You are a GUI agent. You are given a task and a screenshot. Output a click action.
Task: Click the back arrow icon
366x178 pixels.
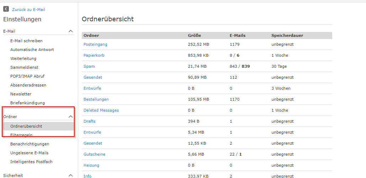coord(6,9)
